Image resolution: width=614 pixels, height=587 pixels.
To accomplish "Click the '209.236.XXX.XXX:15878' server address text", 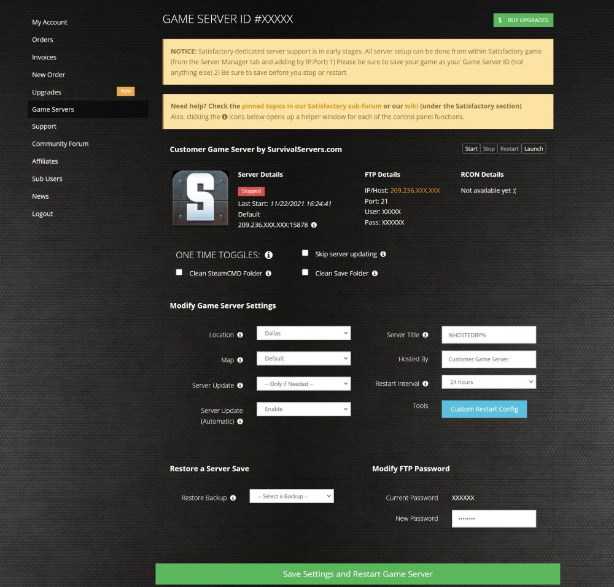I will point(273,225).
